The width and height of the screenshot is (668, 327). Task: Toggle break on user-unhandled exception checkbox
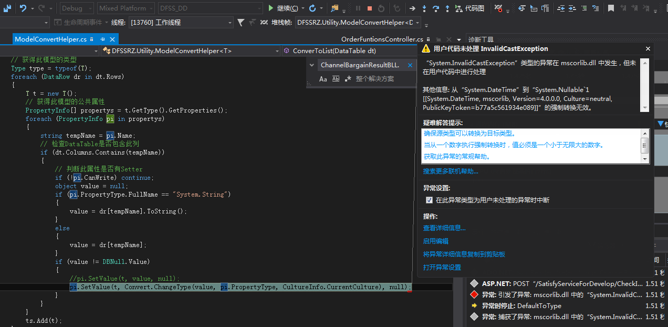click(430, 200)
